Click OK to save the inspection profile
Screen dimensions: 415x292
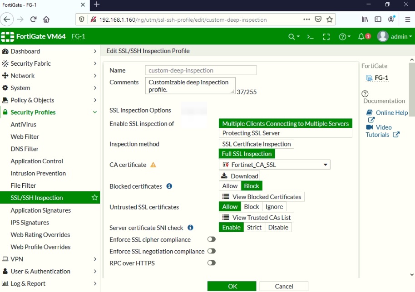(x=232, y=286)
